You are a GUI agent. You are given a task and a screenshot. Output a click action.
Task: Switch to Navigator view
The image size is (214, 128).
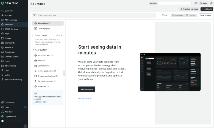tap(177, 15)
